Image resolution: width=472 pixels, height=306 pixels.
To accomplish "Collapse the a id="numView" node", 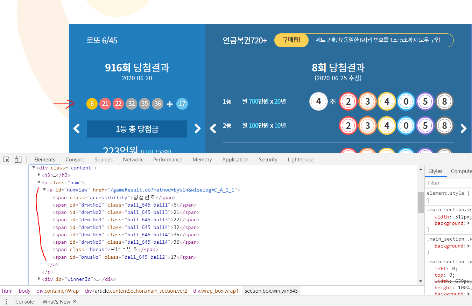I will (x=44, y=190).
